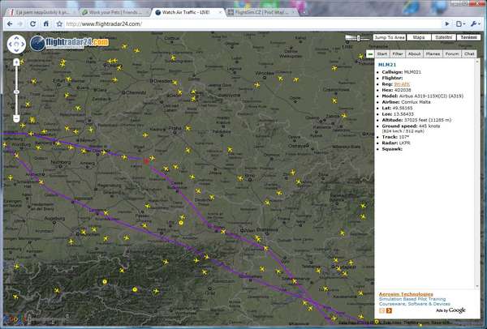The height and width of the screenshot is (329, 487).
Task: Pan the map down with the arrow
Action: coord(16,50)
